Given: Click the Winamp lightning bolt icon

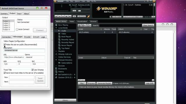Looking at the screenshot, I should 88,16.
